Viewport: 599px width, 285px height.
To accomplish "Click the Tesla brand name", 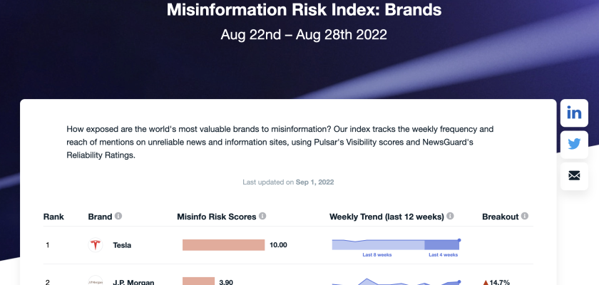I will [122, 245].
